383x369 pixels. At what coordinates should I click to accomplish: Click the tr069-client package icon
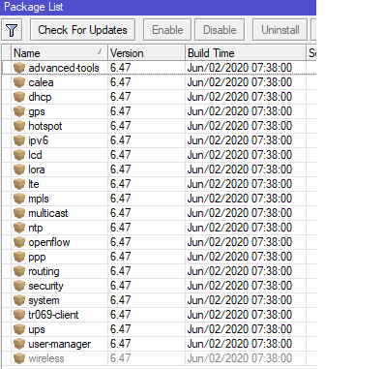click(x=19, y=315)
